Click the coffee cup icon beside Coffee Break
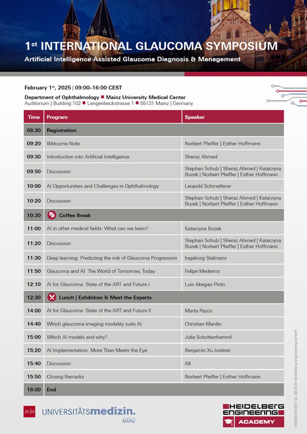 (x=52, y=215)
